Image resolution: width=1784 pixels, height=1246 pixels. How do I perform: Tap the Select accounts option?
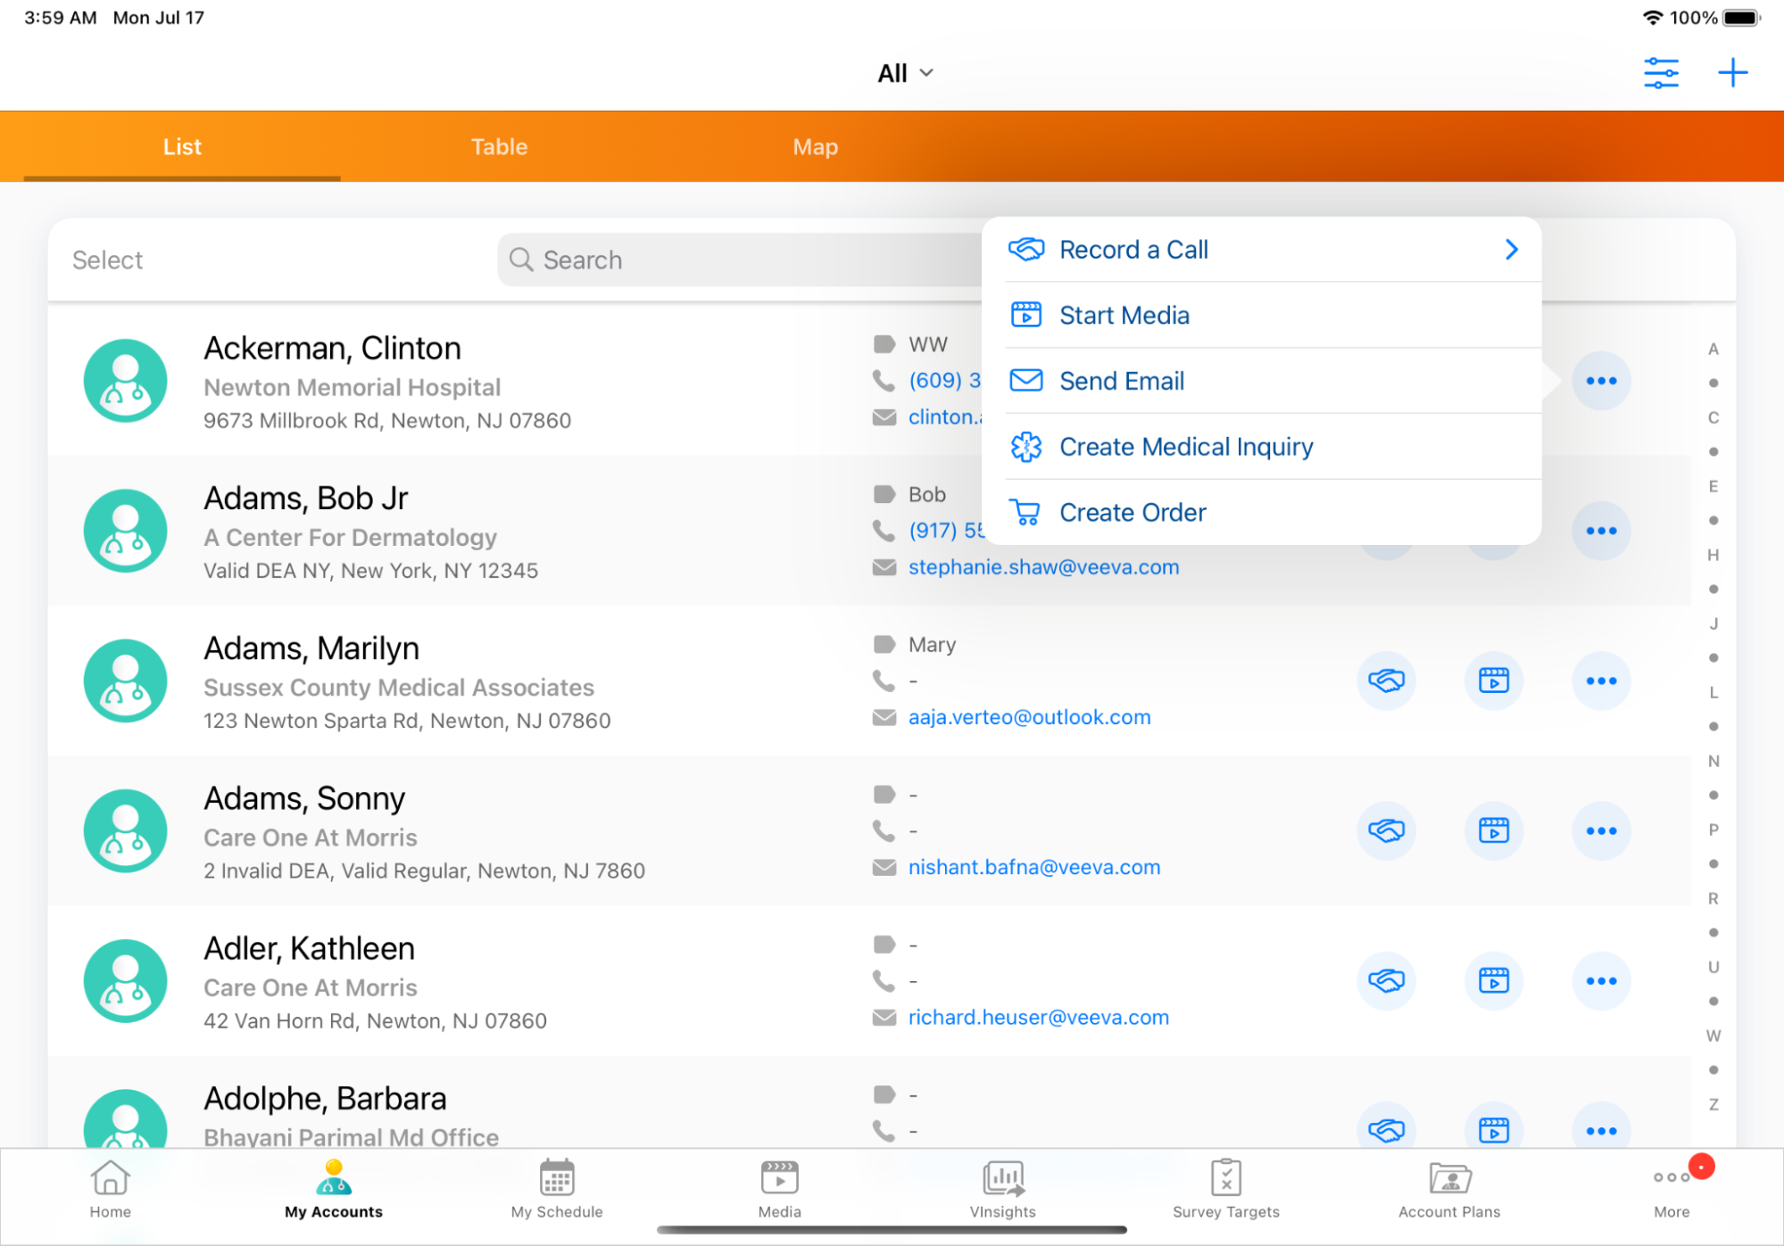(x=107, y=260)
